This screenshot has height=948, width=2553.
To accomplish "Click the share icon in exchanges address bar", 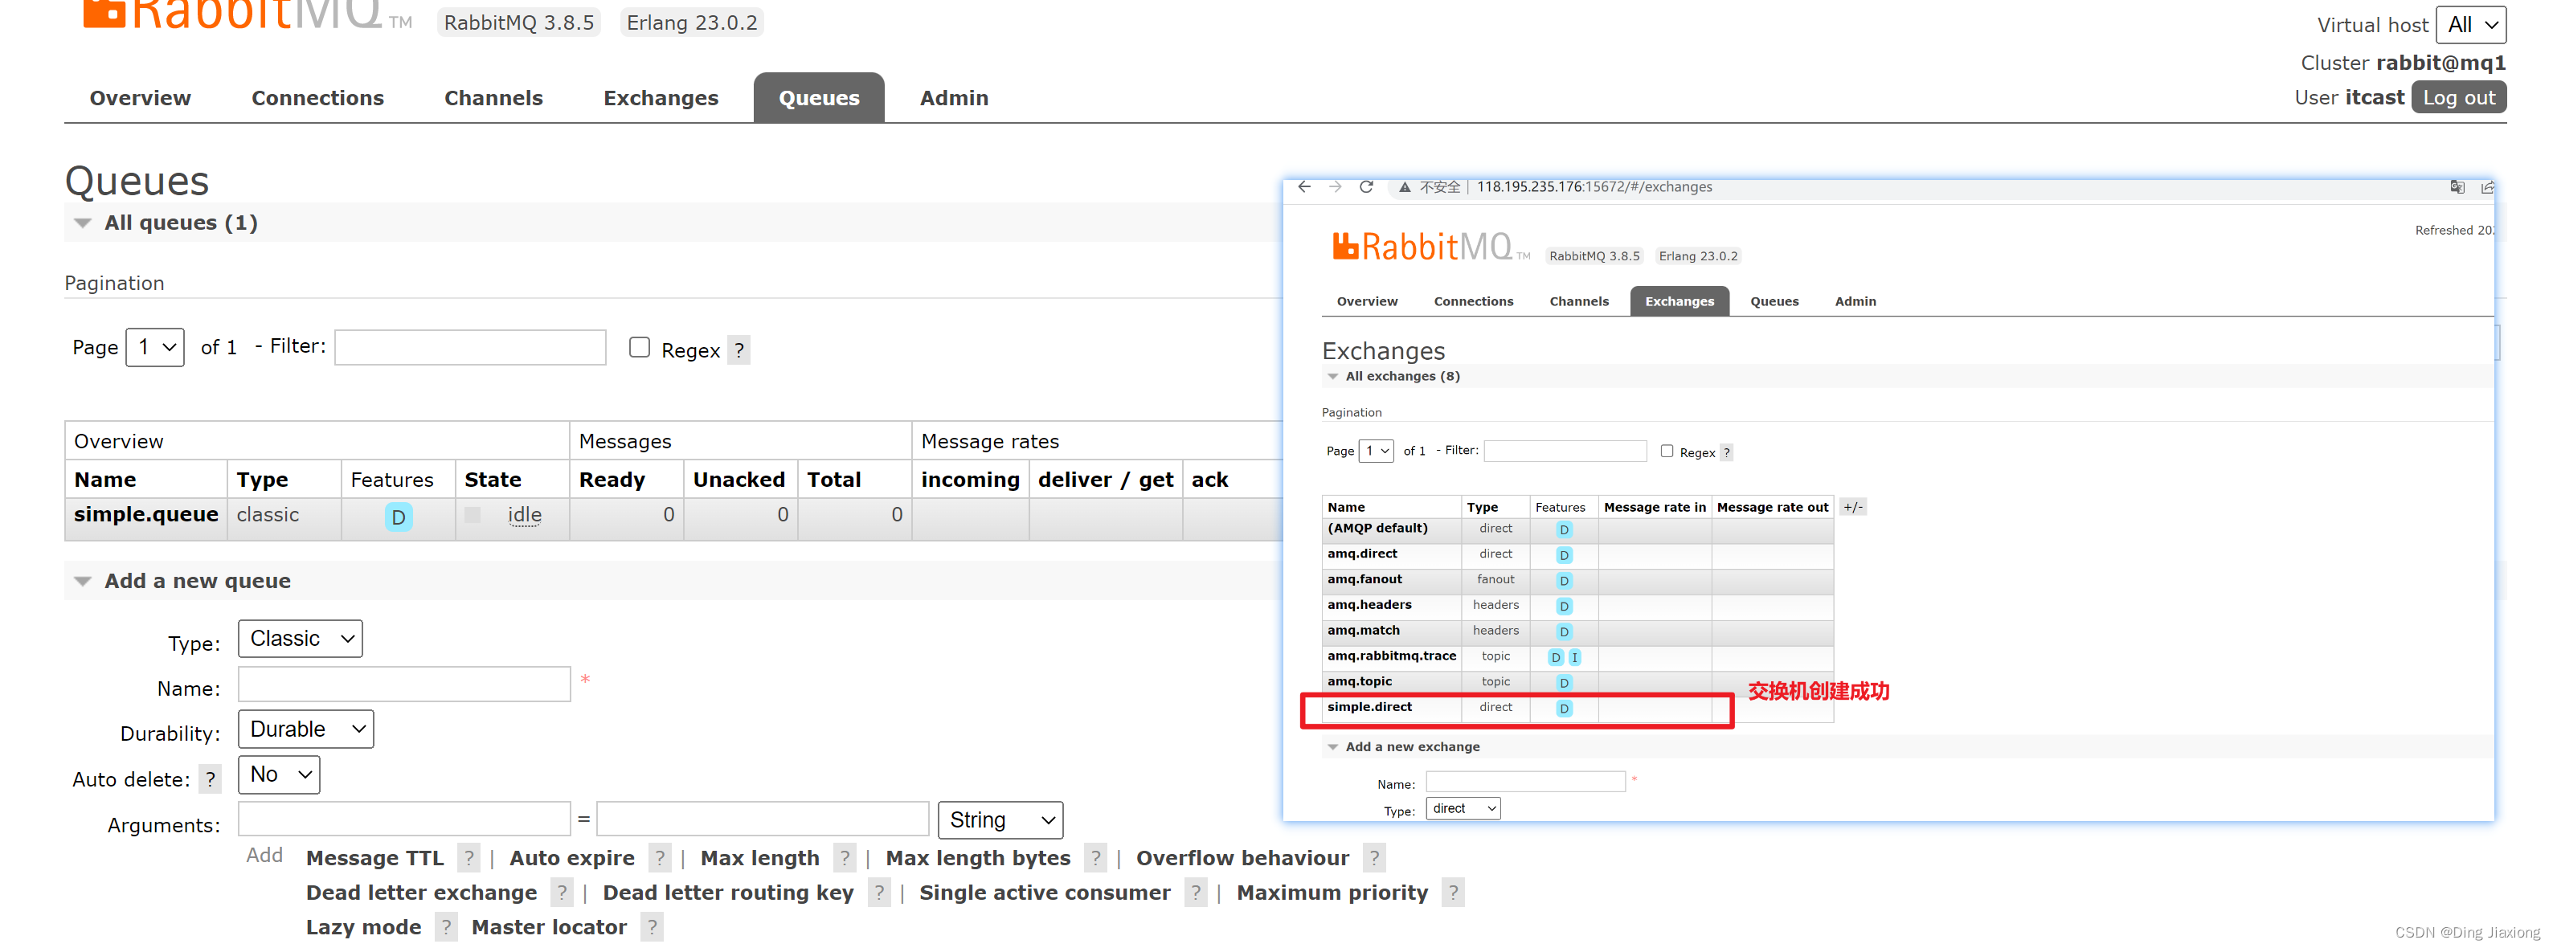I will (2486, 187).
